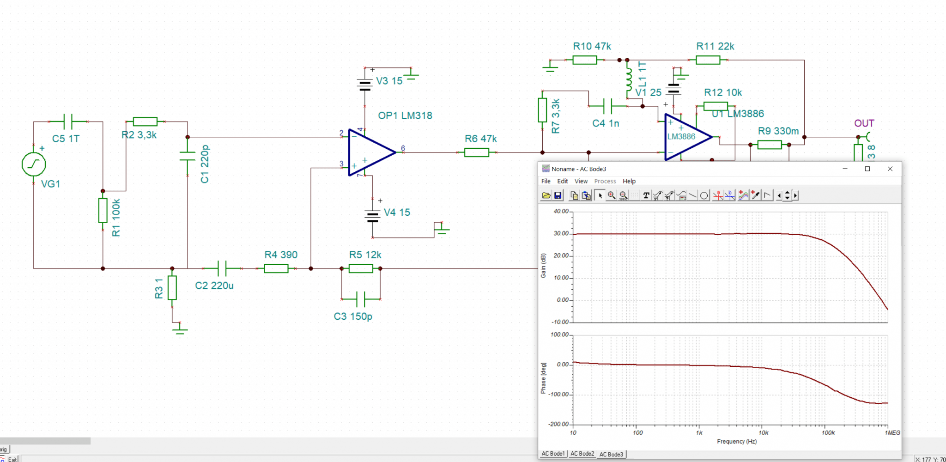Viewport: 946px width, 462px height.
Task: Click the right arrow in toolbar
Action: (795, 195)
